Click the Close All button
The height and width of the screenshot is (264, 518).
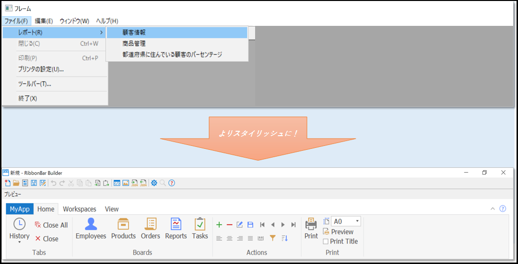pyautogui.click(x=51, y=225)
